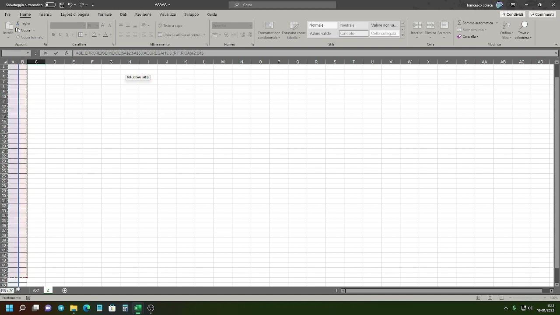Select the Calcolo cell style
This screenshot has width=560, height=315.
coord(353,33)
